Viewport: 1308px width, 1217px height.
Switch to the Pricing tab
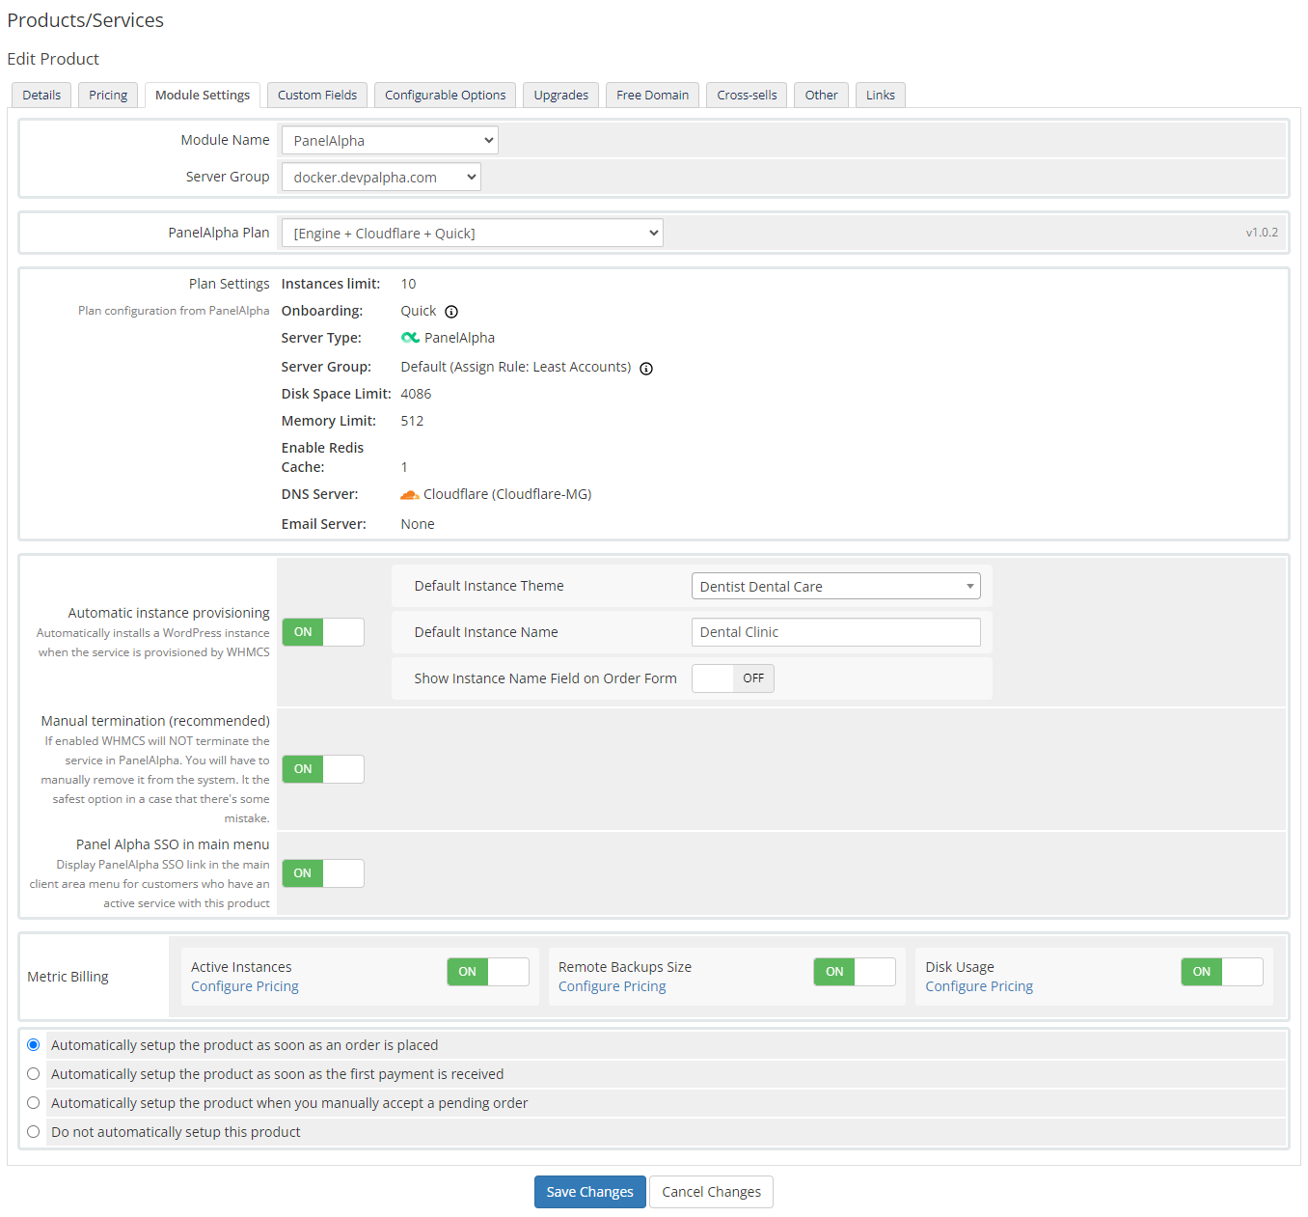pyautogui.click(x=107, y=95)
